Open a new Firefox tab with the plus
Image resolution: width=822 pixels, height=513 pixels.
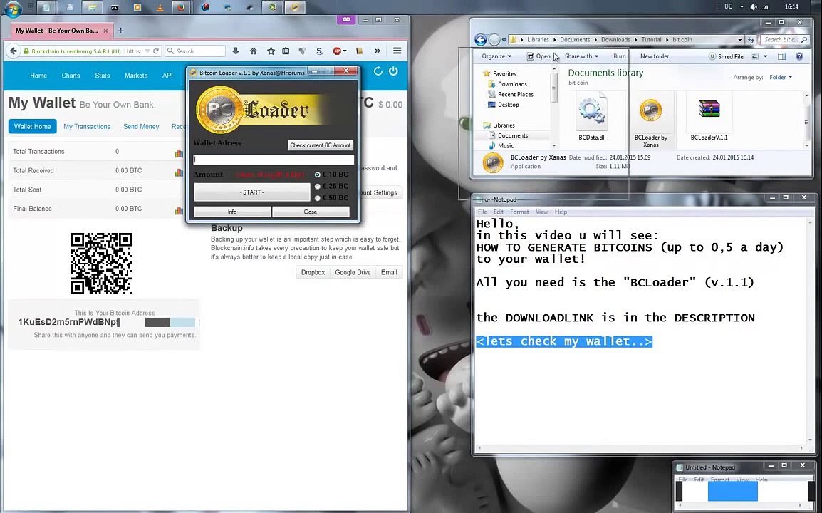[x=120, y=31]
